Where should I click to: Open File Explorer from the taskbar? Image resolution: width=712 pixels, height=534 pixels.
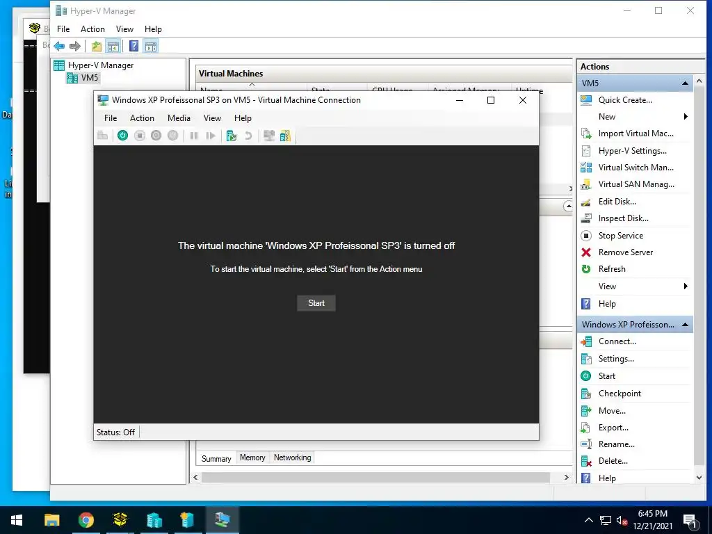coord(51,520)
